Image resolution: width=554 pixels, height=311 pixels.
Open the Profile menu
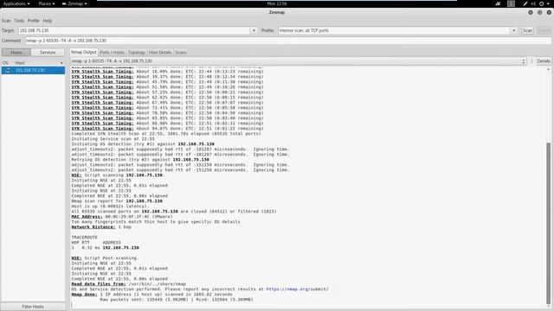pyautogui.click(x=34, y=21)
